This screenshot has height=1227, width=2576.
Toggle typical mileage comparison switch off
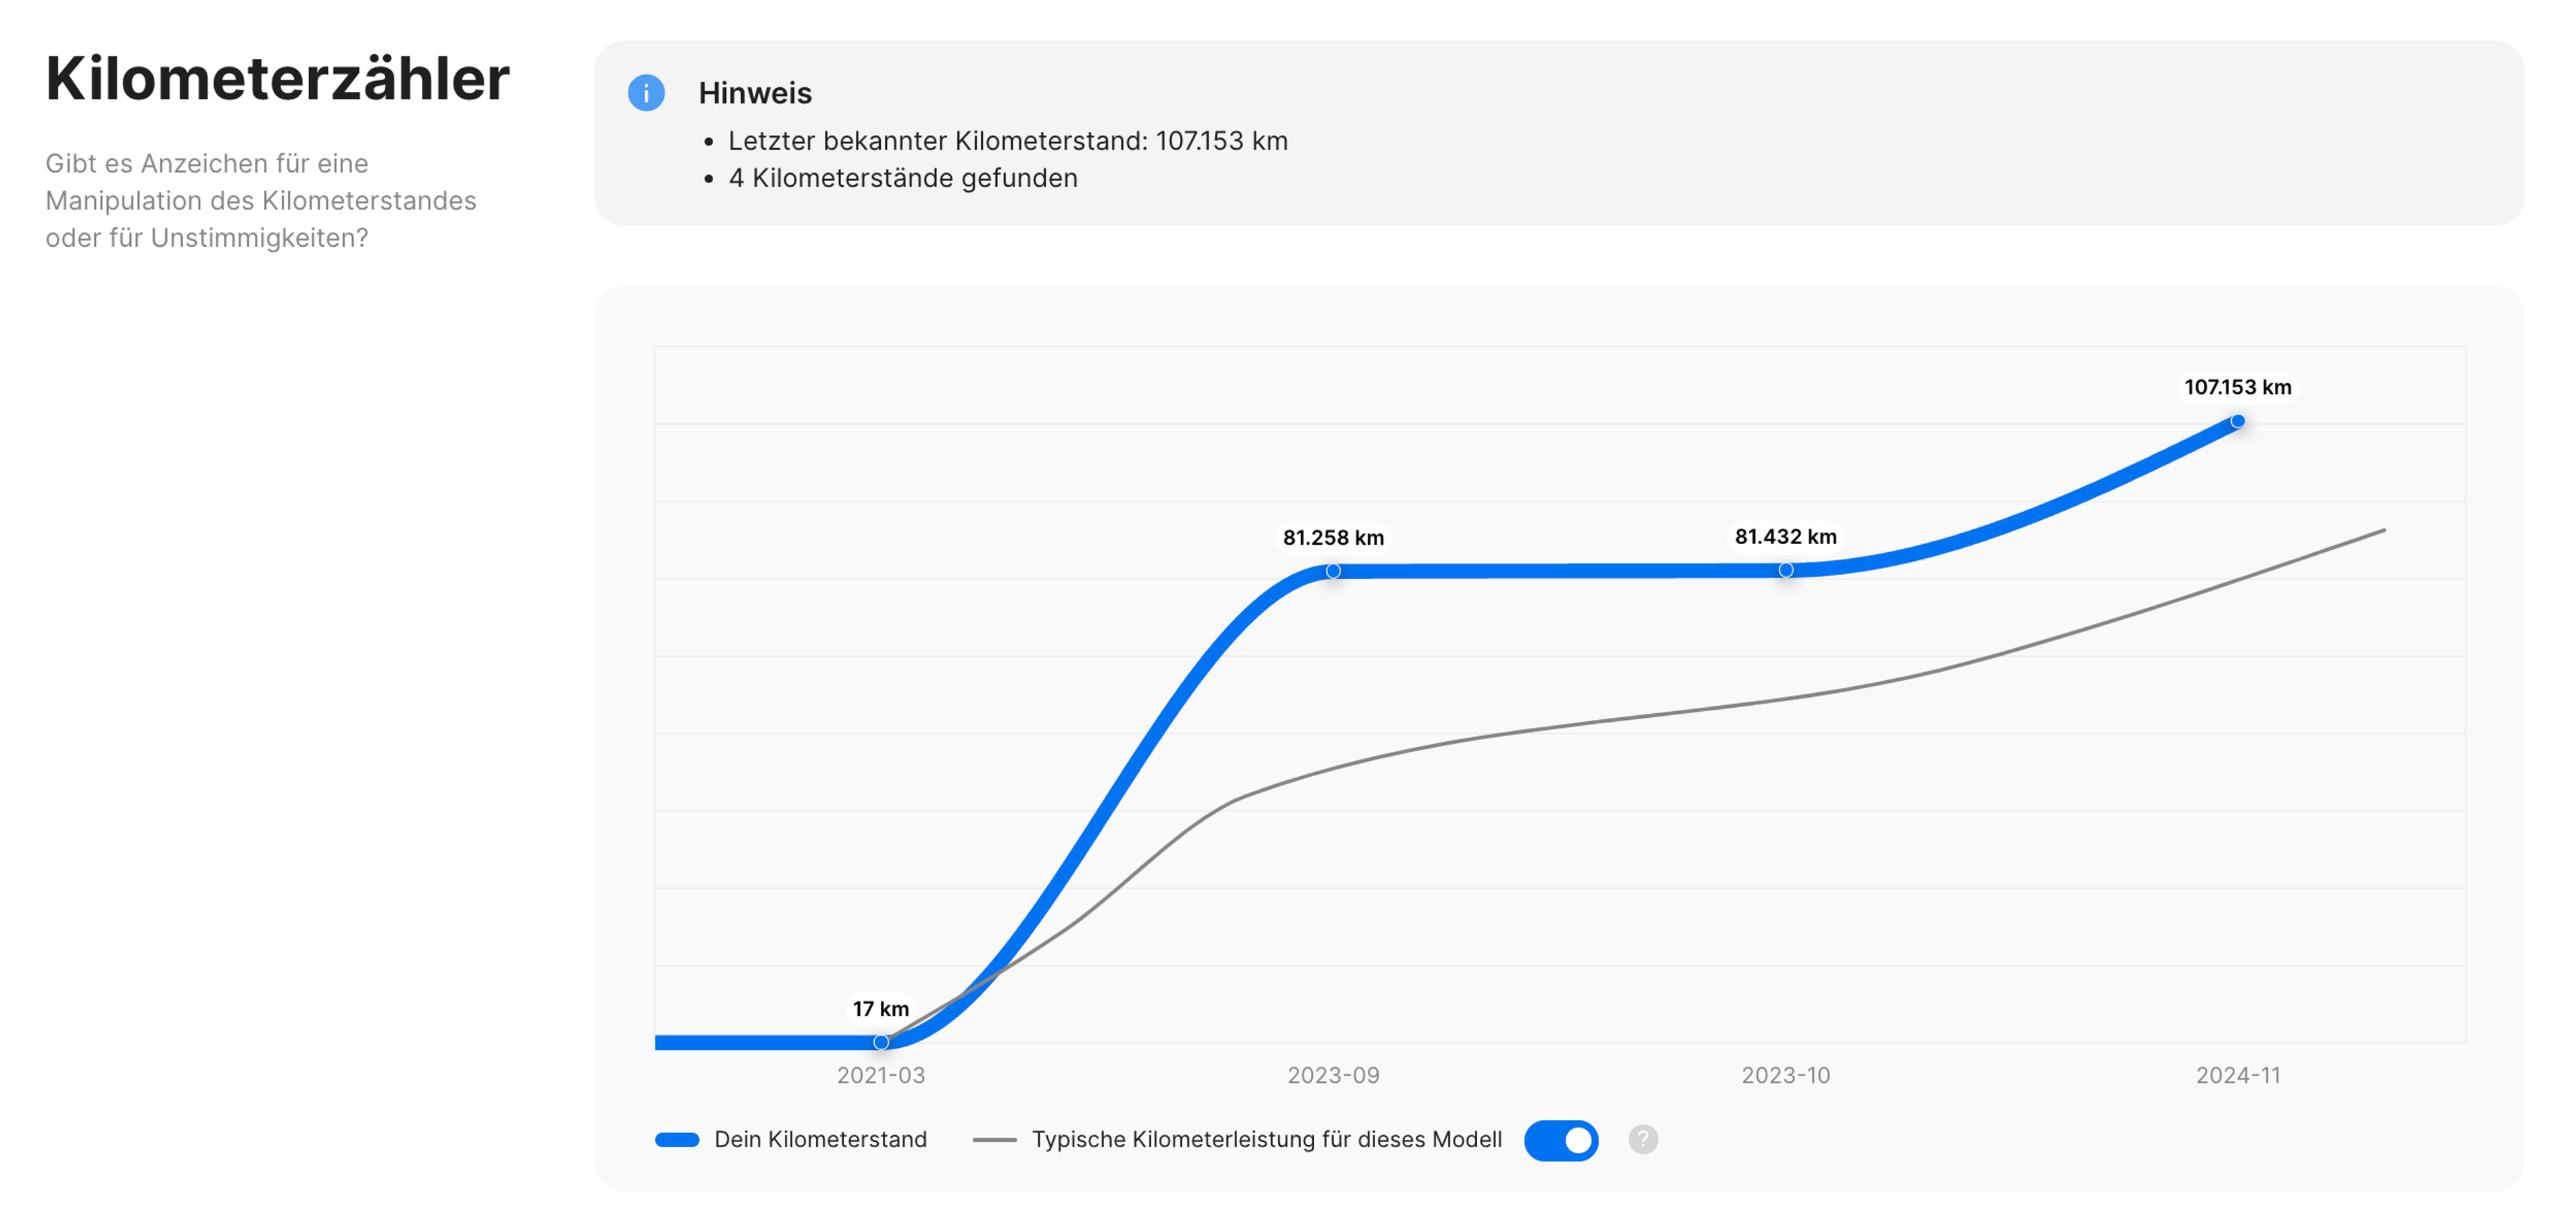tap(1560, 1140)
